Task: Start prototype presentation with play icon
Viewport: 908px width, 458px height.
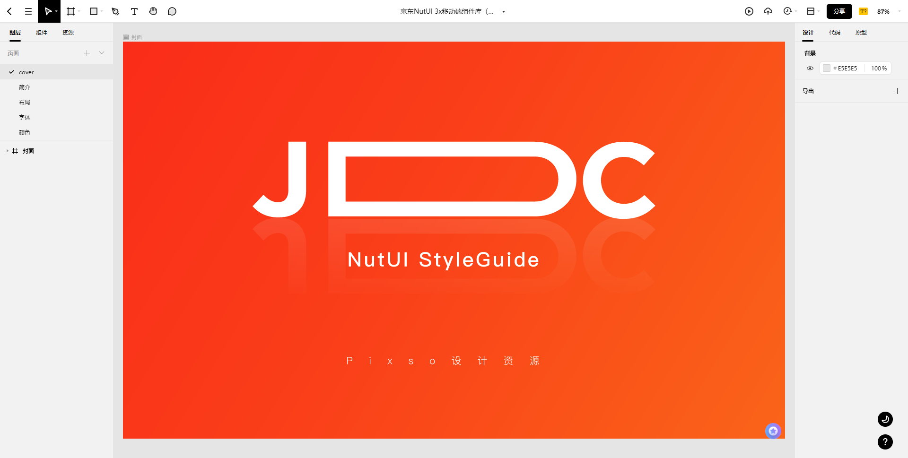Action: (x=749, y=11)
